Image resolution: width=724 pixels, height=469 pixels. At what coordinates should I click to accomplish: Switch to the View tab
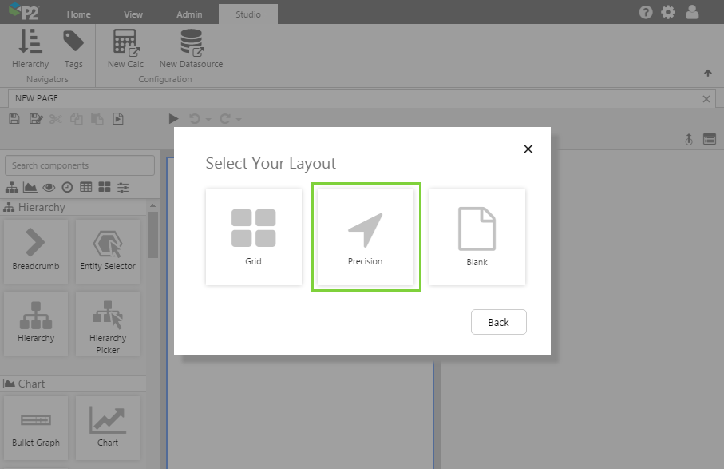pyautogui.click(x=133, y=14)
